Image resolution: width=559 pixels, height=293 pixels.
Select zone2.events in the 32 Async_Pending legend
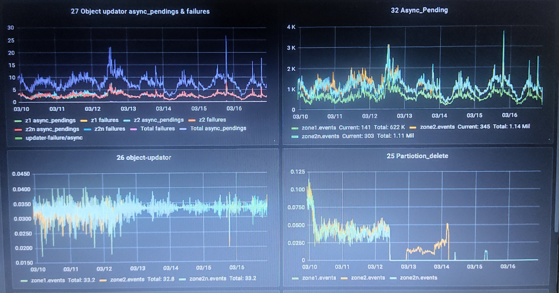tap(437, 127)
